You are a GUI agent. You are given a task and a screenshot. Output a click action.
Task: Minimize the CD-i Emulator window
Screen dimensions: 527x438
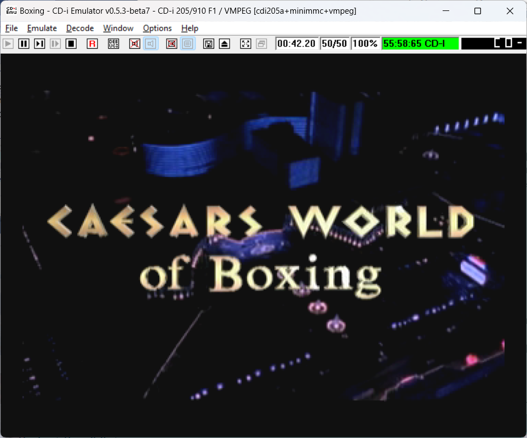(x=446, y=11)
